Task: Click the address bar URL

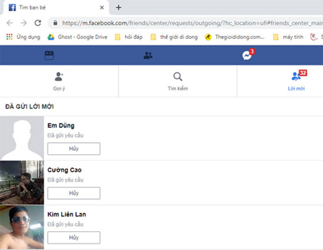Action: (193, 23)
